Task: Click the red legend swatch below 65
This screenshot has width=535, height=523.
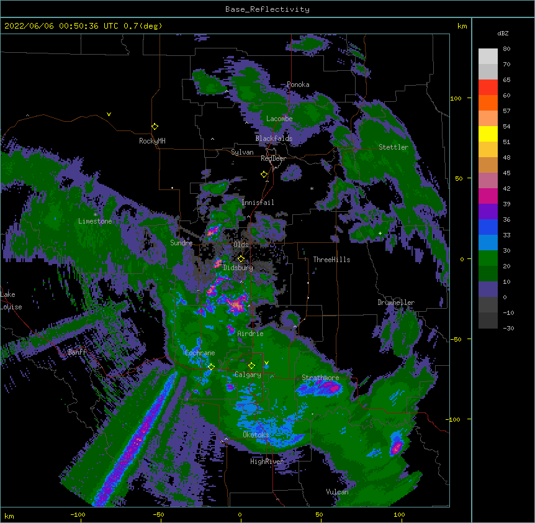Action: point(488,88)
